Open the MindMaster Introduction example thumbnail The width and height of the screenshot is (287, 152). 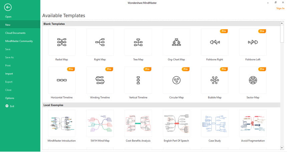pyautogui.click(x=62, y=123)
